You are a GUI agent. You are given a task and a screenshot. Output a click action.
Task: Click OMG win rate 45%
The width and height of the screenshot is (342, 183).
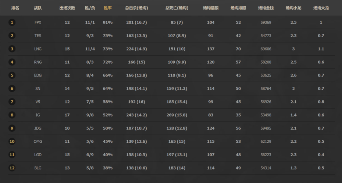[108, 142]
